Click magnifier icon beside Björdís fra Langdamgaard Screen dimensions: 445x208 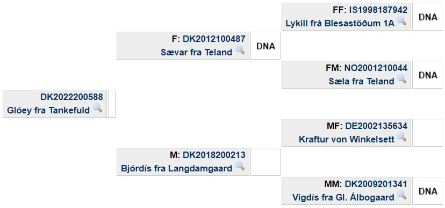[x=240, y=166]
